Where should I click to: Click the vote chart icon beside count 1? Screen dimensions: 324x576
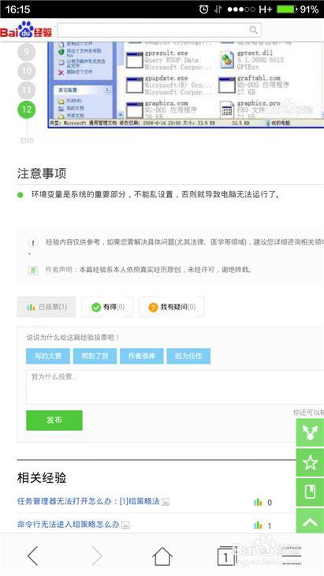coord(258,526)
